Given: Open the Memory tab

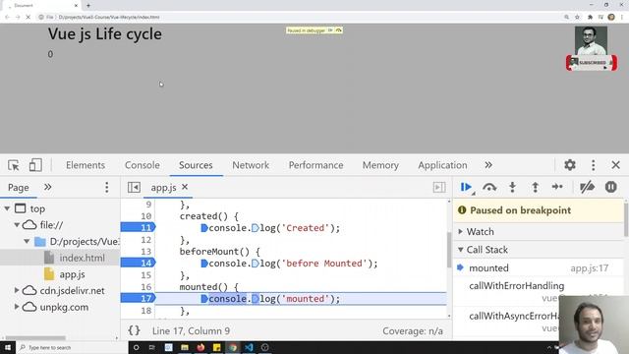Looking at the screenshot, I should (x=380, y=165).
